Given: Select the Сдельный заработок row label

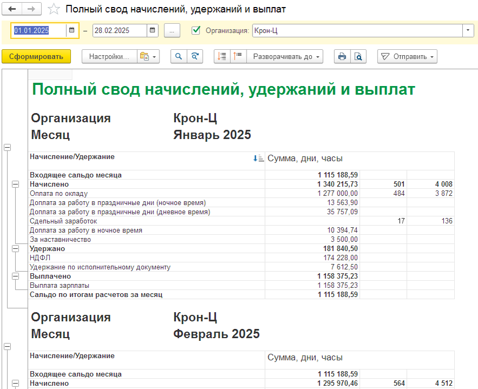Looking at the screenshot, I should (63, 221).
